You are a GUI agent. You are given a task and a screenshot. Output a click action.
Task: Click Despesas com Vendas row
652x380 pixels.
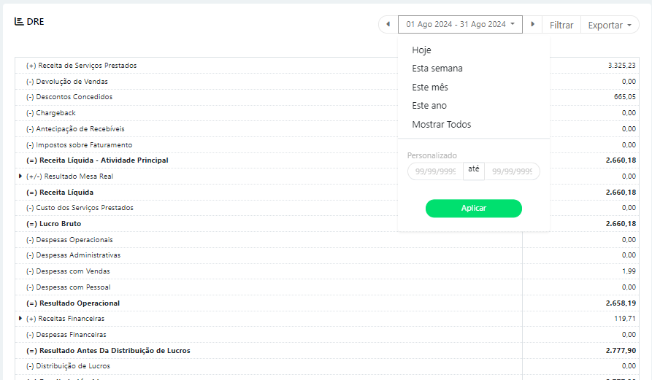(x=68, y=271)
